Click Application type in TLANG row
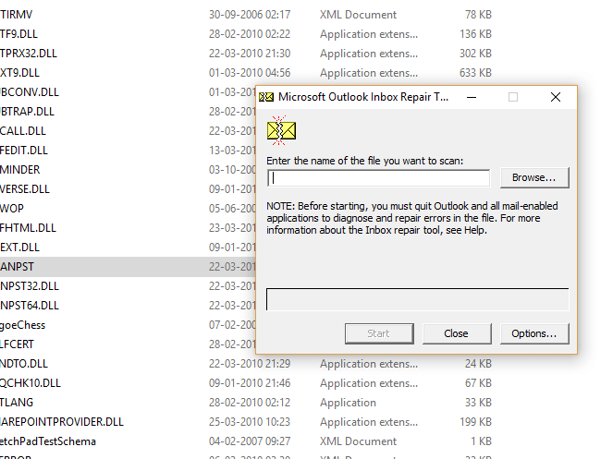This screenshot has height=459, width=613. (348, 403)
